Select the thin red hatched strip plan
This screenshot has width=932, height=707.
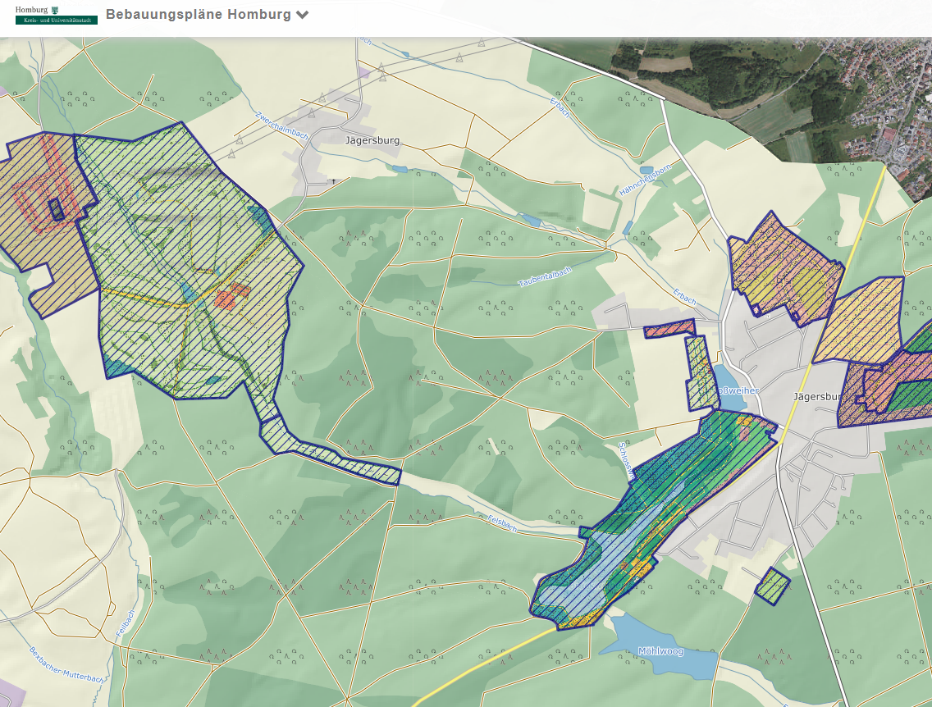(x=669, y=331)
